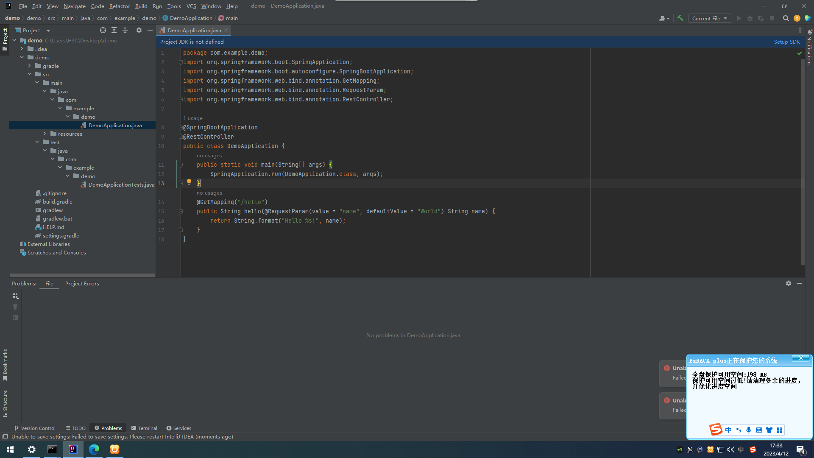
Task: Switch to Project Errors tab
Action: (x=82, y=283)
